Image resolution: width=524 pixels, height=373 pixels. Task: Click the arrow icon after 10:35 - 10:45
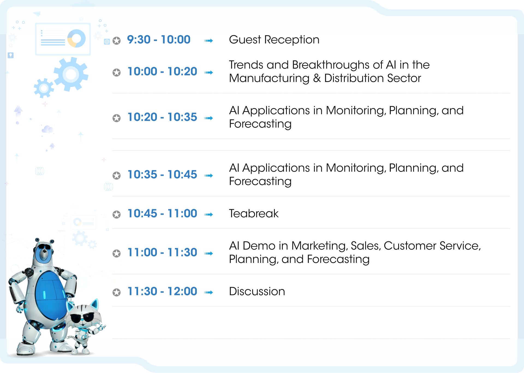[209, 175]
